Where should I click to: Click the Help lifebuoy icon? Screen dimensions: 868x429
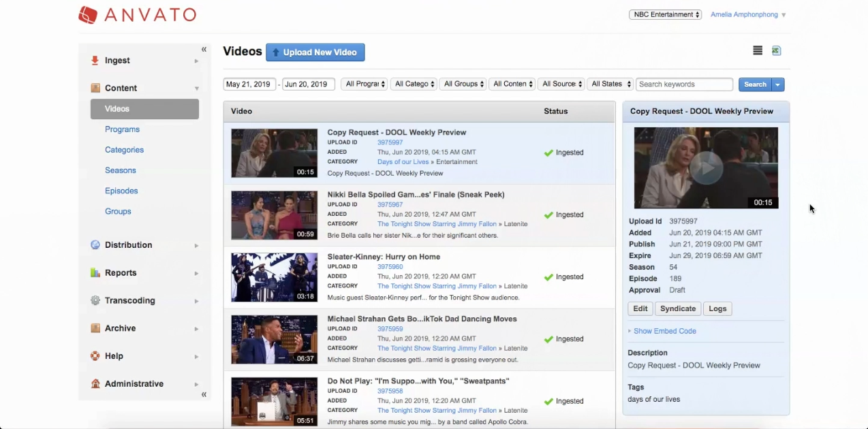95,356
